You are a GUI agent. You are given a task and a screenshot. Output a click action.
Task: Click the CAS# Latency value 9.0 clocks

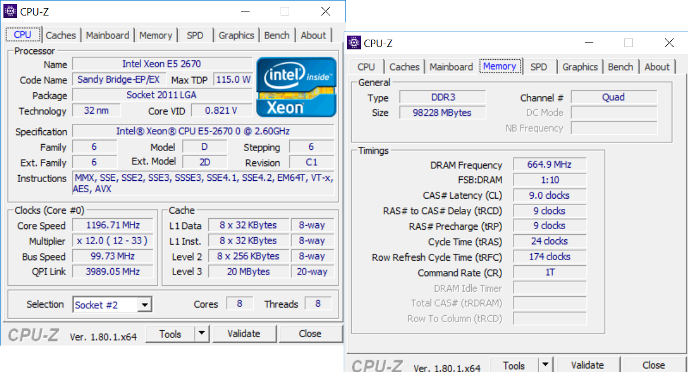550,195
